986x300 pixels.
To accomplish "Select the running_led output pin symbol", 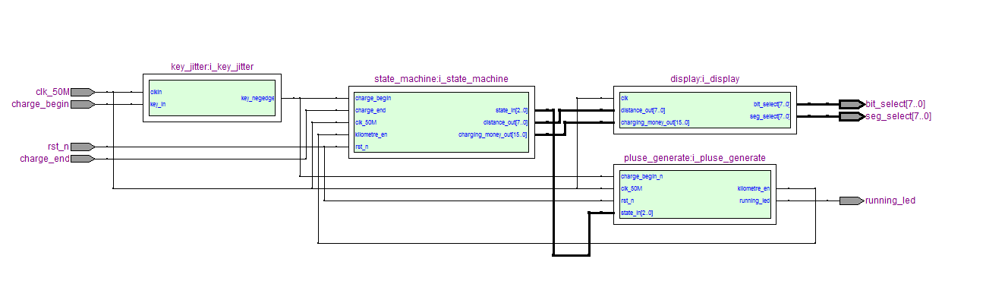I will (x=852, y=201).
